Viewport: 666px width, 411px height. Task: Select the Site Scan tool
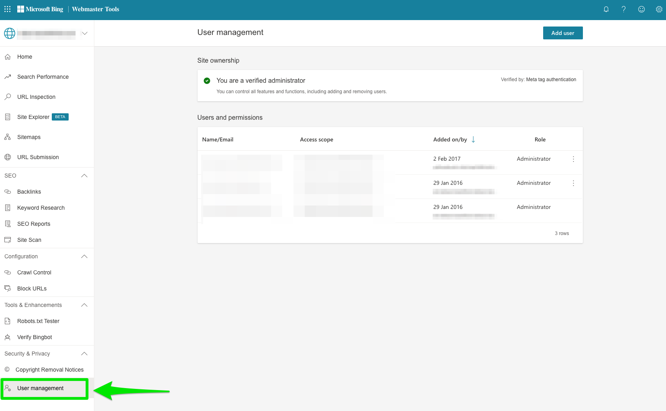point(29,240)
